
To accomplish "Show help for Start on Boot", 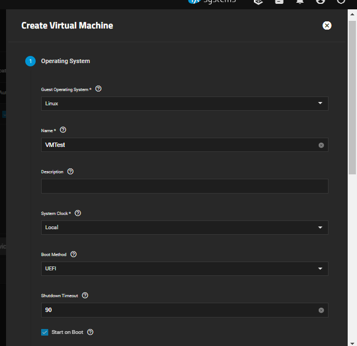I will pyautogui.click(x=90, y=332).
